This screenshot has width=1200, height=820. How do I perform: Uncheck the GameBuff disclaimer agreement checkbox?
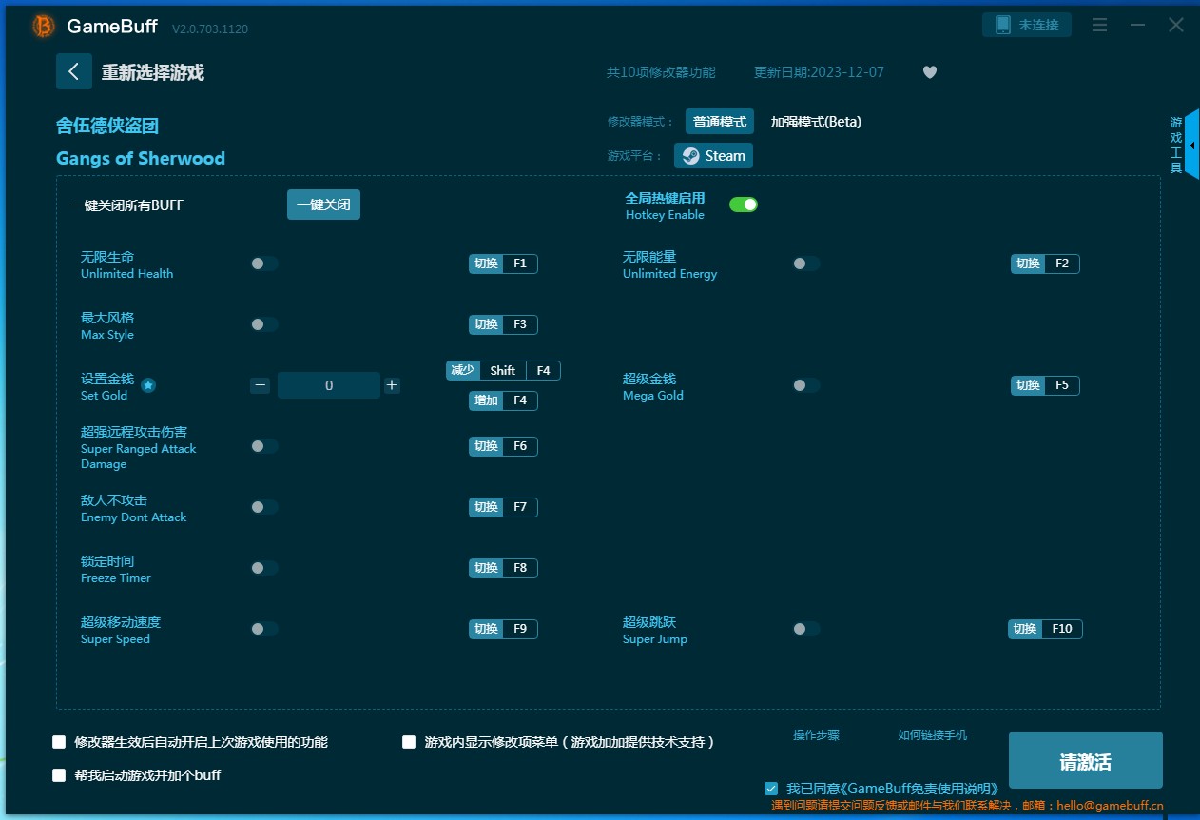pyautogui.click(x=771, y=789)
